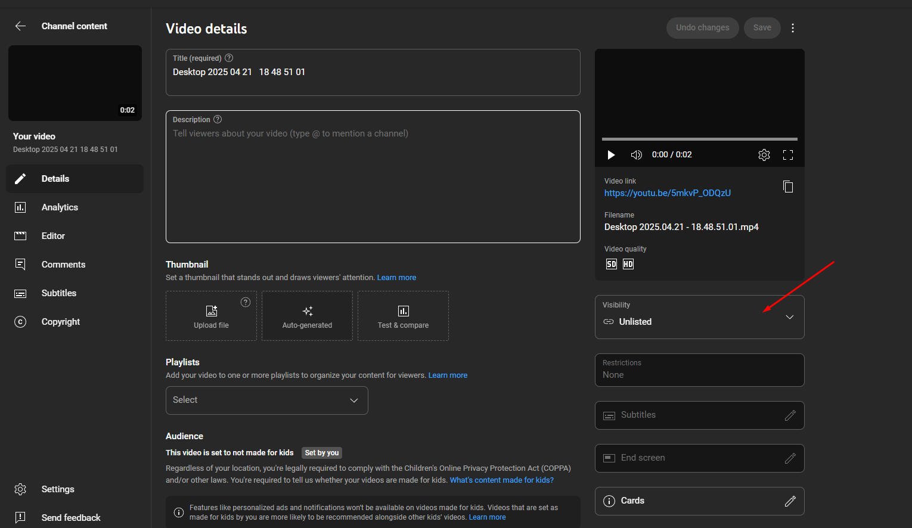Click the Upload file thumbnail button

[211, 316]
